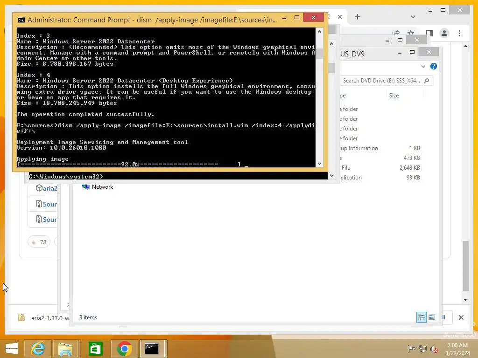
Task: Open the aria2 package link
Action: [49, 188]
